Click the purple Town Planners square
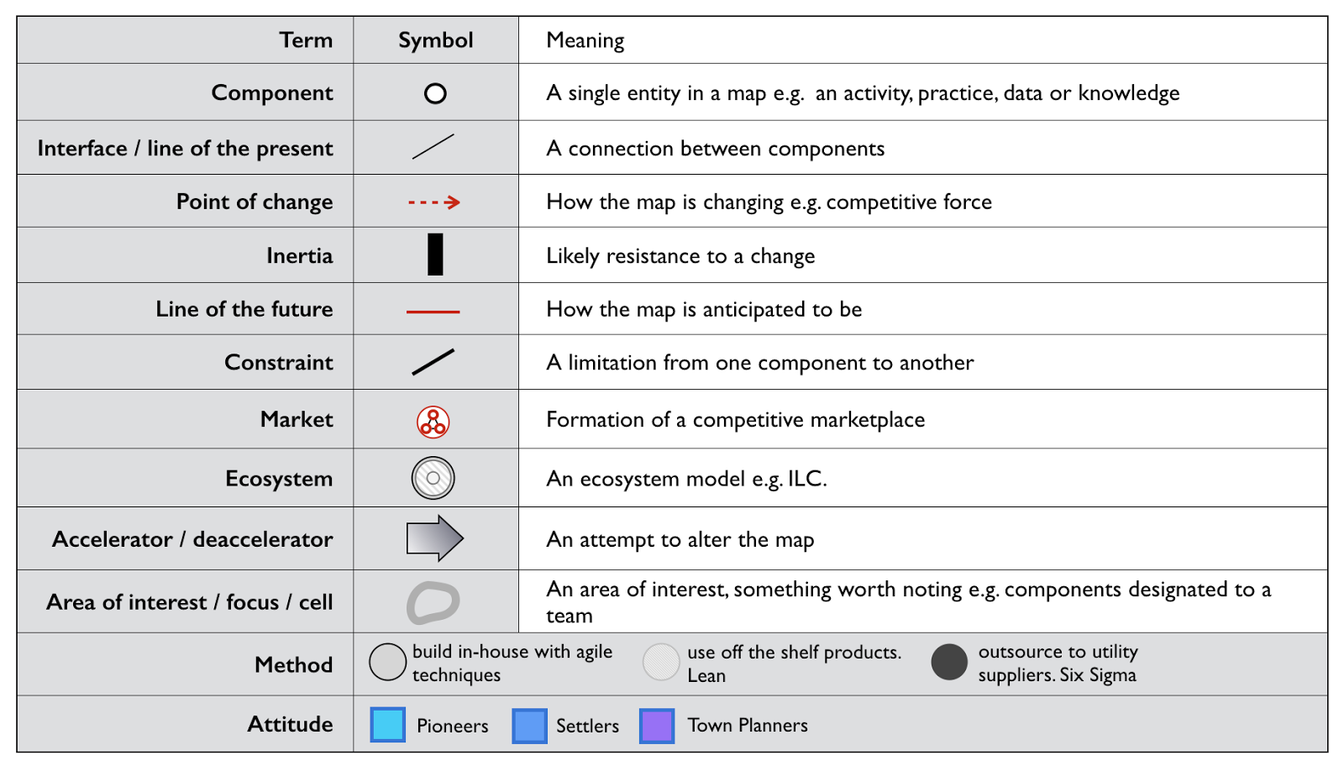The image size is (1344, 766). pyautogui.click(x=657, y=726)
